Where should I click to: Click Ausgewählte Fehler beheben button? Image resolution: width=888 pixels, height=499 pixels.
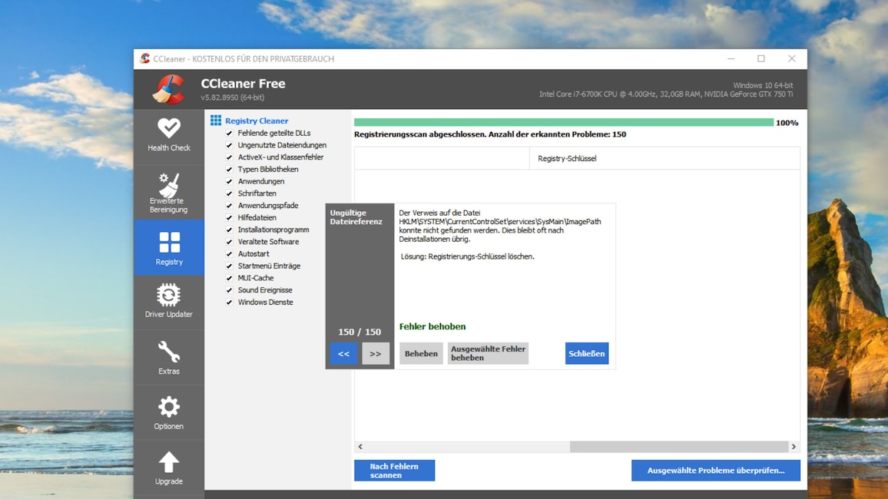[489, 354]
